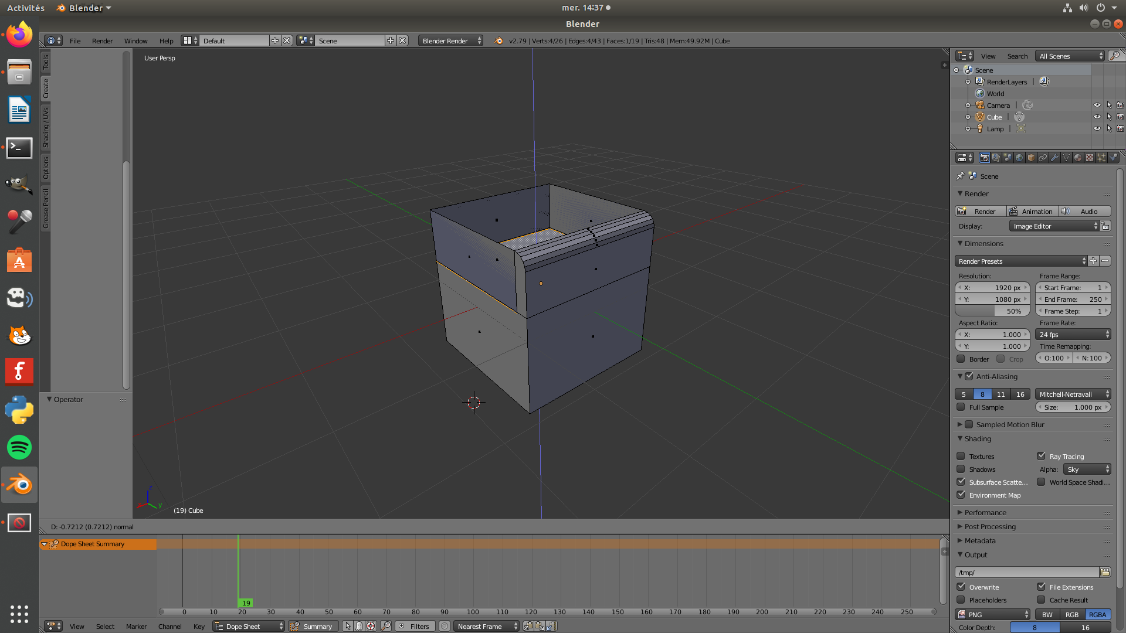Open Firefox from the Ubuntu dock
1126x633 pixels.
(19, 35)
